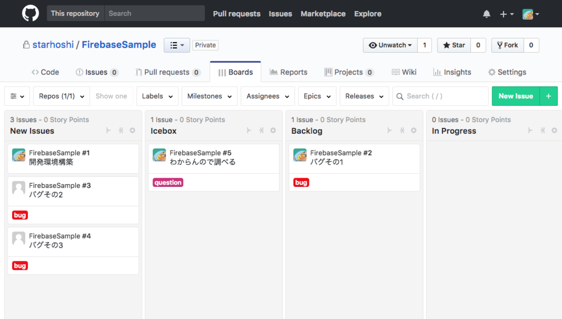Expand the Labels filter dropdown
Image resolution: width=562 pixels, height=319 pixels.
point(158,96)
